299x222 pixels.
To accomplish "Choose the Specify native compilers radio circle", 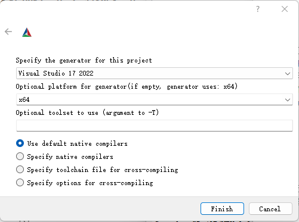I will tap(20, 157).
